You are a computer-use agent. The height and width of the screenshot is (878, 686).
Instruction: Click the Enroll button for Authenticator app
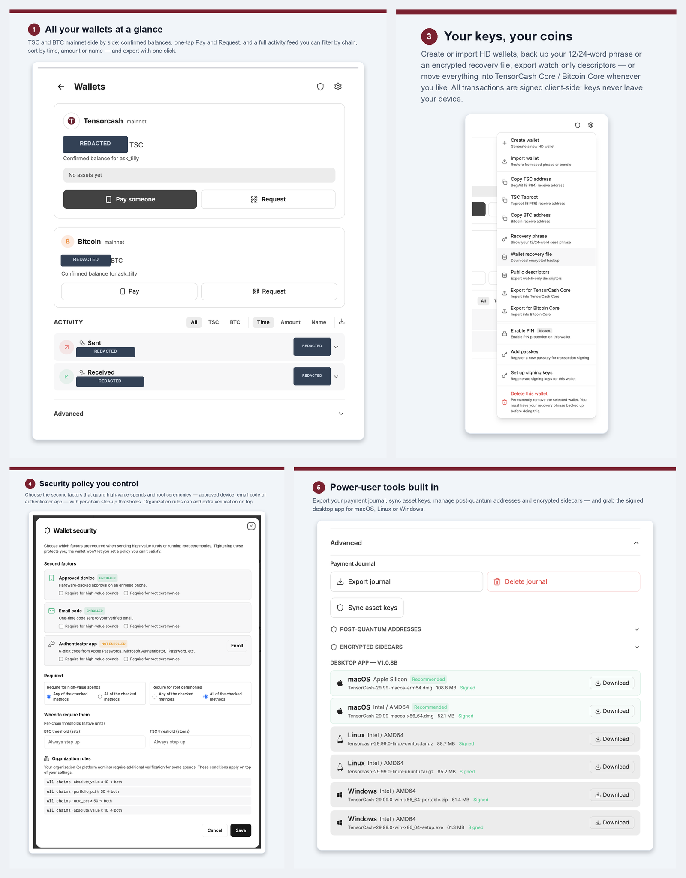(237, 646)
